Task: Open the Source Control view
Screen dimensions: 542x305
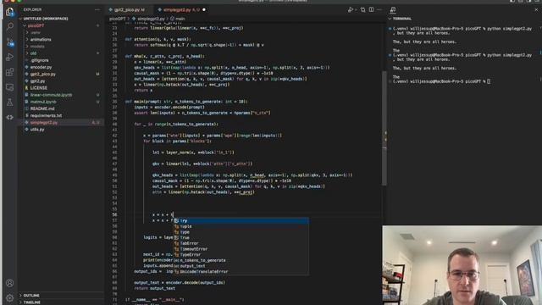Action: [9, 42]
